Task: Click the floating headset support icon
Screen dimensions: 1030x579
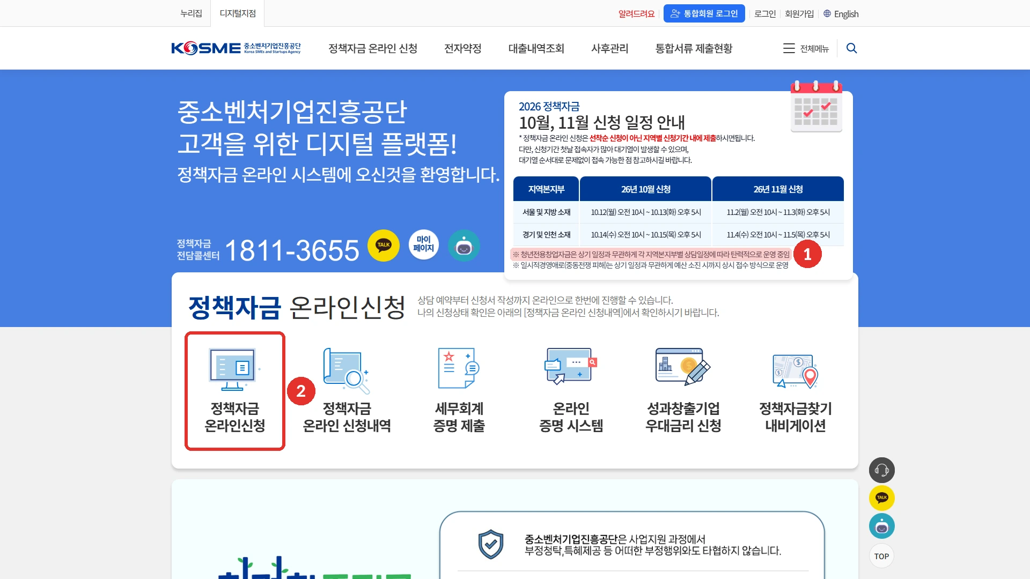Action: tap(882, 470)
